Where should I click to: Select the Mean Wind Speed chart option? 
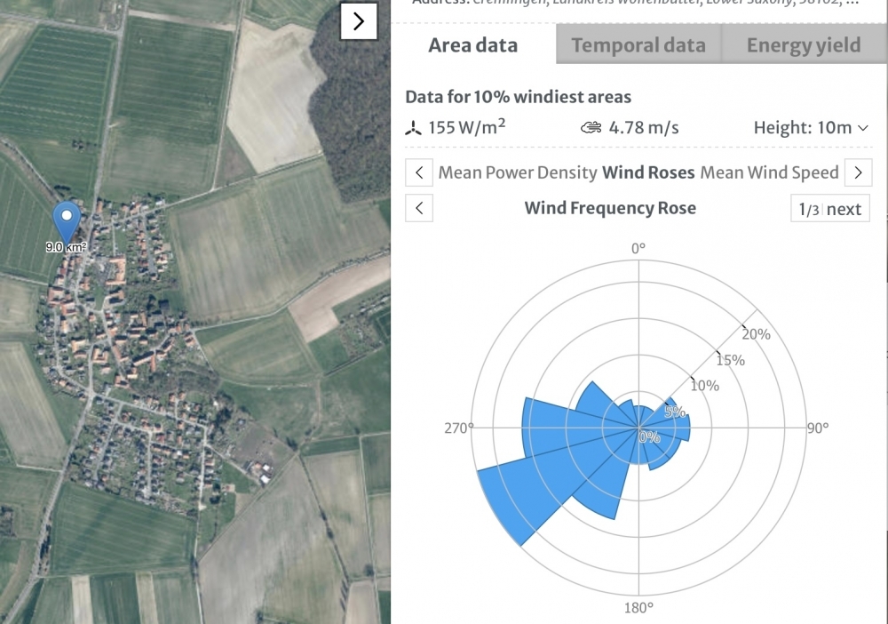click(769, 172)
